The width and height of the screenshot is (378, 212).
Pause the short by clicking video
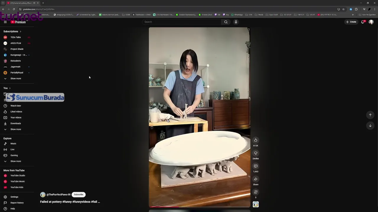(199, 117)
